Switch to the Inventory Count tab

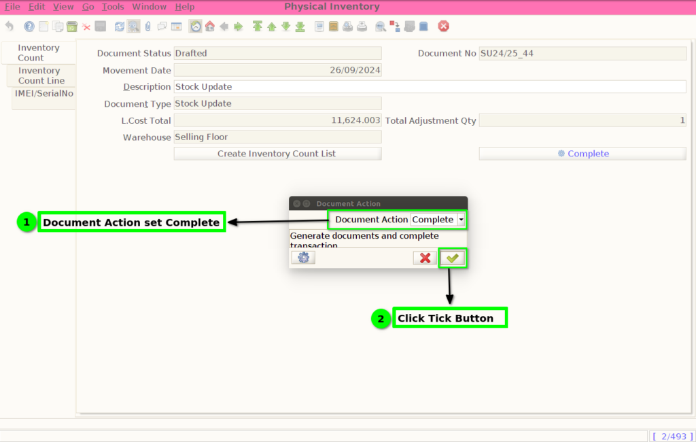(x=39, y=53)
